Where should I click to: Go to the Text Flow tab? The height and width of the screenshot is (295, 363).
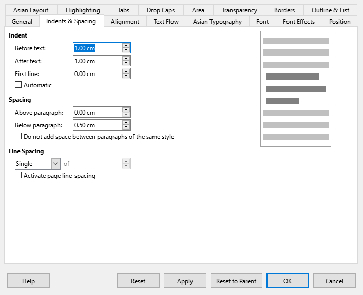pos(166,21)
